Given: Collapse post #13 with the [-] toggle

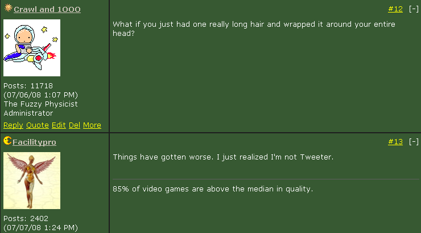Looking at the screenshot, I should pyautogui.click(x=414, y=142).
